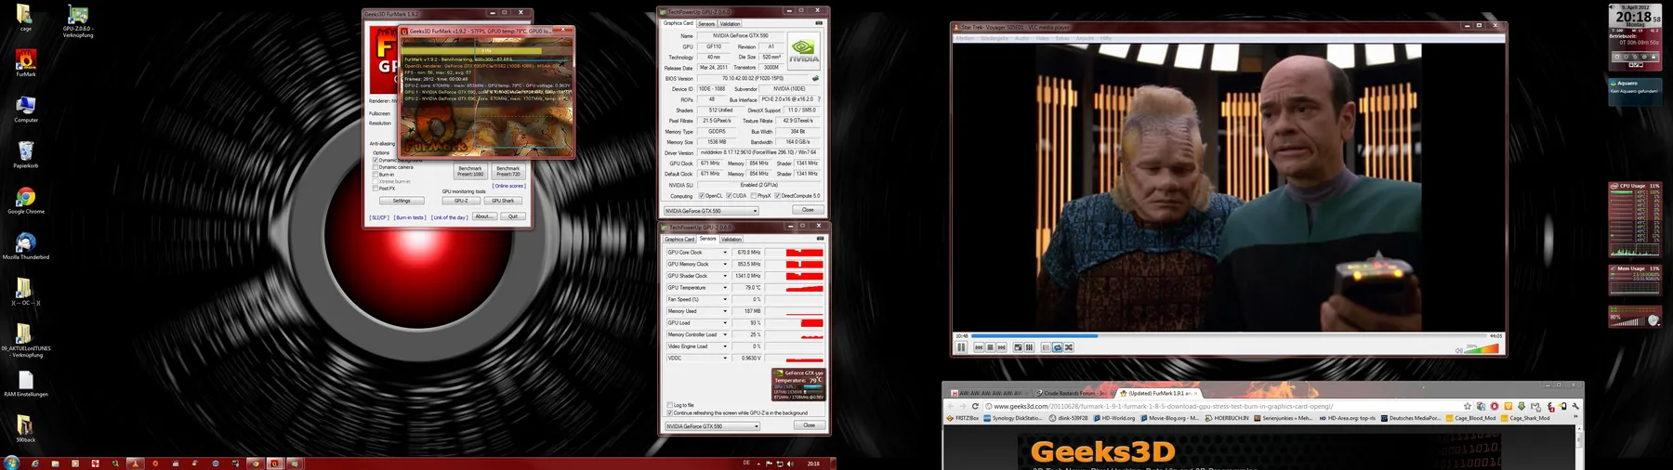The image size is (1673, 470).
Task: Enable the Dynamic camera checkbox
Action: click(375, 167)
